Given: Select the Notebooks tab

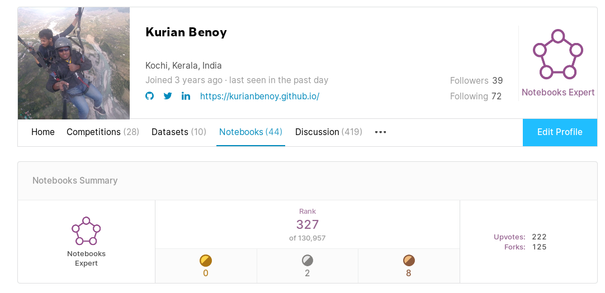Looking at the screenshot, I should click(x=250, y=132).
